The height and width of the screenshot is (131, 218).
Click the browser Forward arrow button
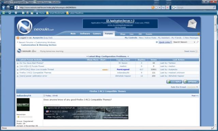[8, 7]
